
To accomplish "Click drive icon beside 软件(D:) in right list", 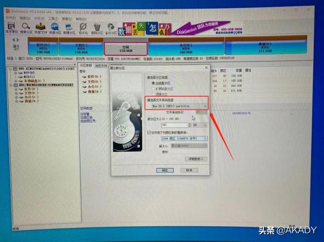I will [84, 77].
